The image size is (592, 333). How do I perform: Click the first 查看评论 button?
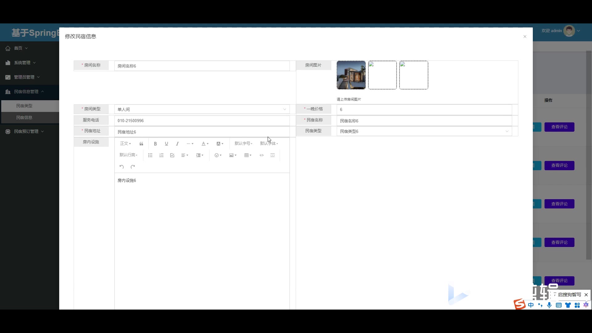(559, 127)
